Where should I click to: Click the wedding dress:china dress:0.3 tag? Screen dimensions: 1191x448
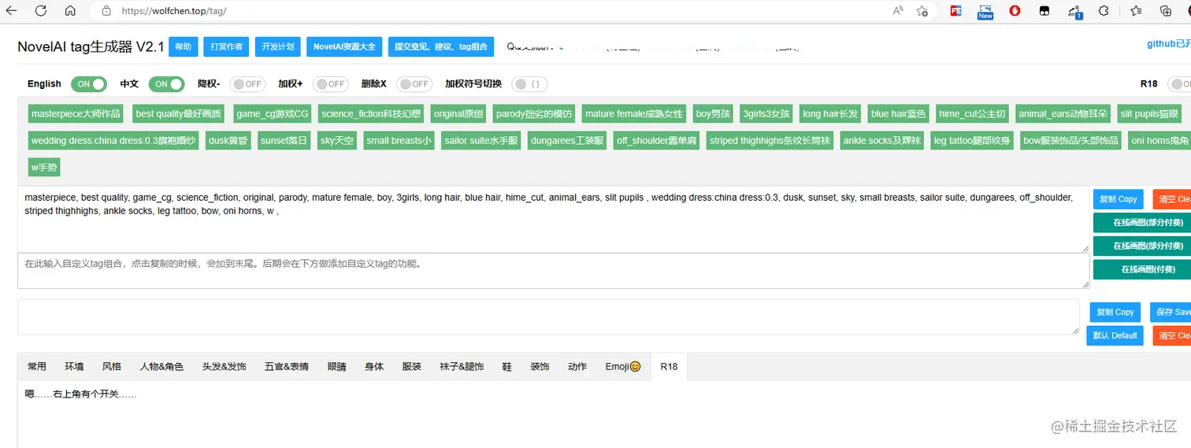114,141
